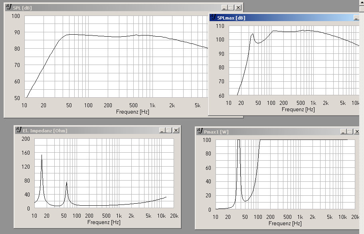
Task: Select the El. Impedanz [Ohm] title text
Action: (45, 131)
